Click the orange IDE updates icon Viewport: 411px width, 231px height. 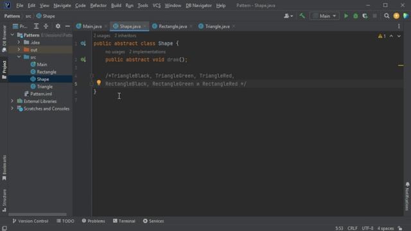click(396, 16)
